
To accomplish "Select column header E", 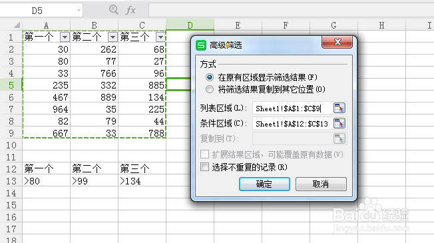I will tap(238, 25).
